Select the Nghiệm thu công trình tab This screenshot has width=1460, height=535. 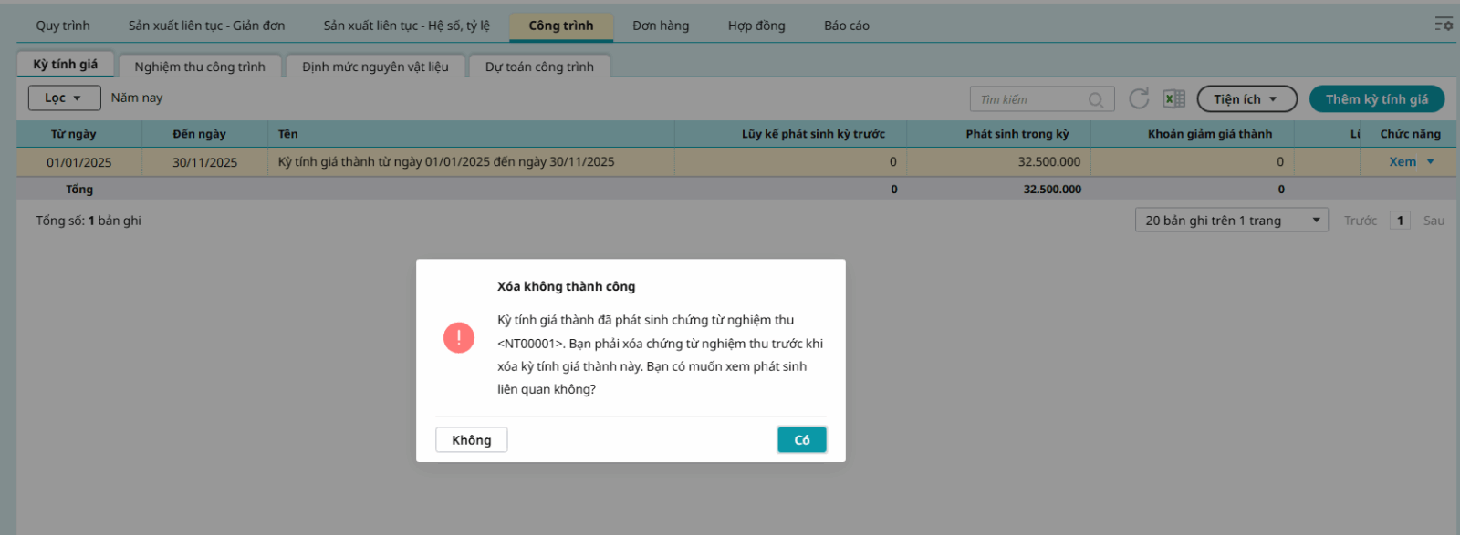pos(200,67)
